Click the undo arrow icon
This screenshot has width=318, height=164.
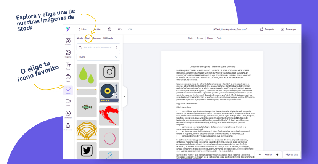click(x=120, y=29)
